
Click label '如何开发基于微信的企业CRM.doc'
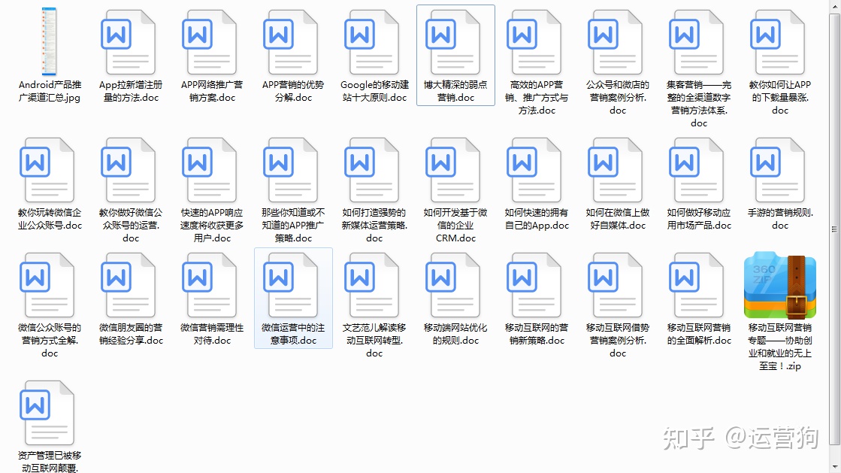click(455, 226)
